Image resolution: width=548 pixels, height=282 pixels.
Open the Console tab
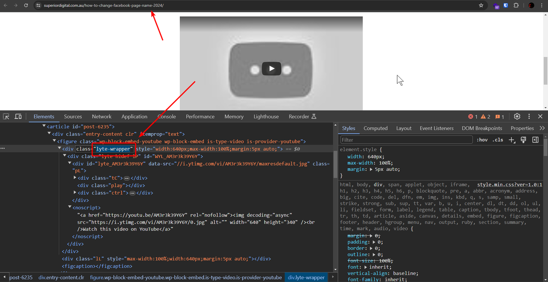(x=167, y=116)
